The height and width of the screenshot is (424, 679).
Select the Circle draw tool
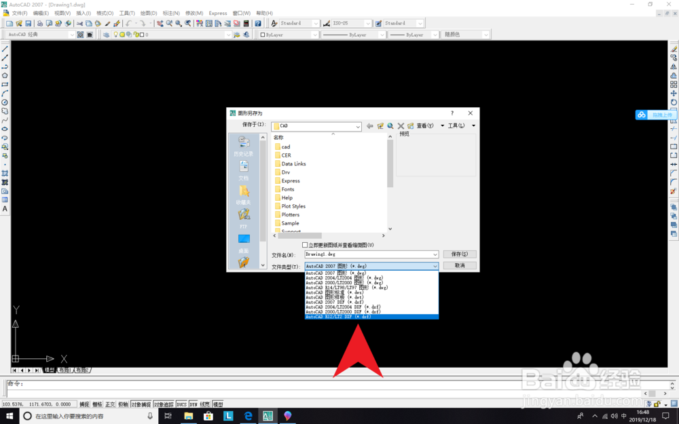[5, 102]
